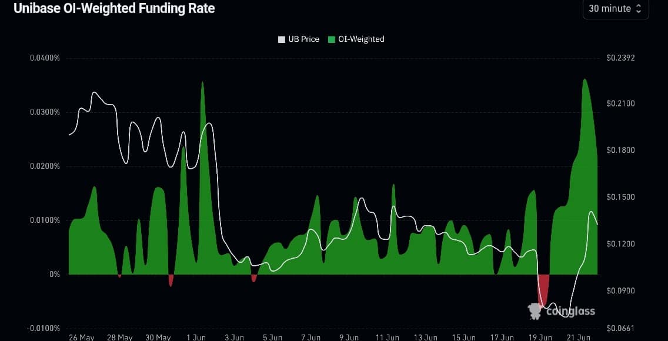Image resolution: width=668 pixels, height=341 pixels.
Task: Click the green OI-Weighted legend swatch
Action: point(332,39)
